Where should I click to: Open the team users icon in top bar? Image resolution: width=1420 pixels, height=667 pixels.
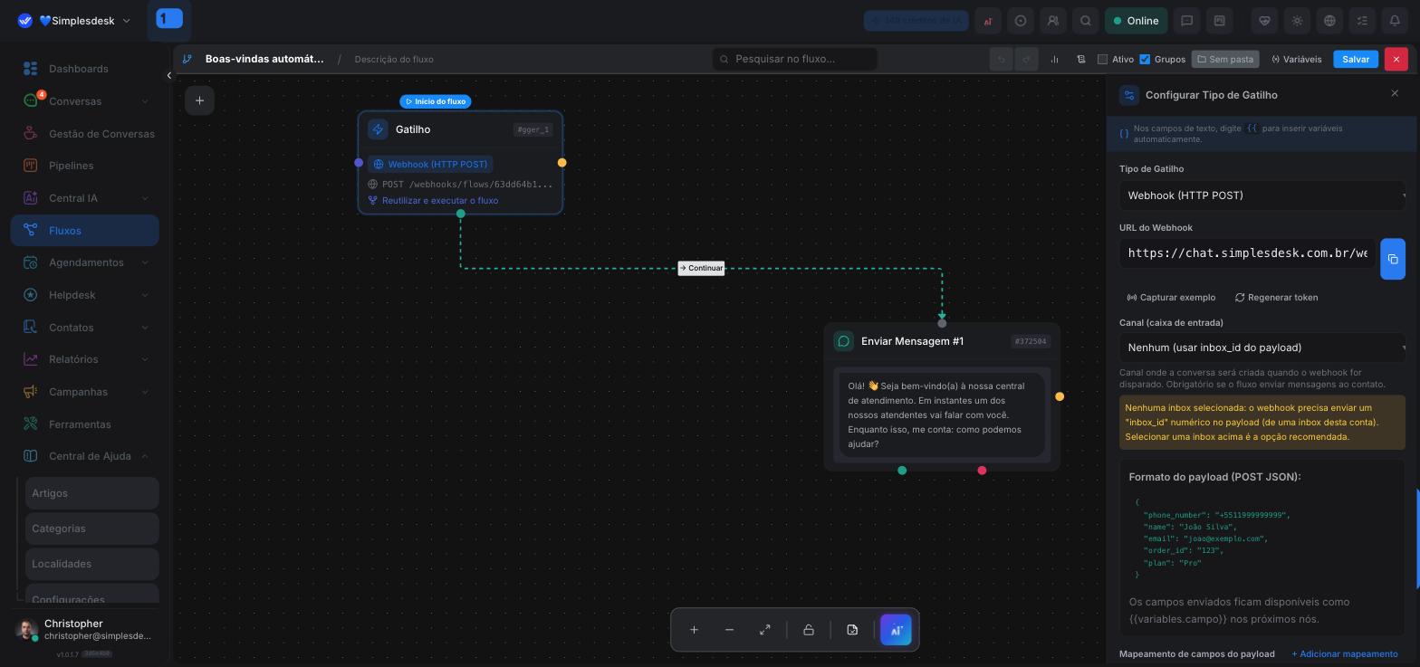pos(1053,21)
